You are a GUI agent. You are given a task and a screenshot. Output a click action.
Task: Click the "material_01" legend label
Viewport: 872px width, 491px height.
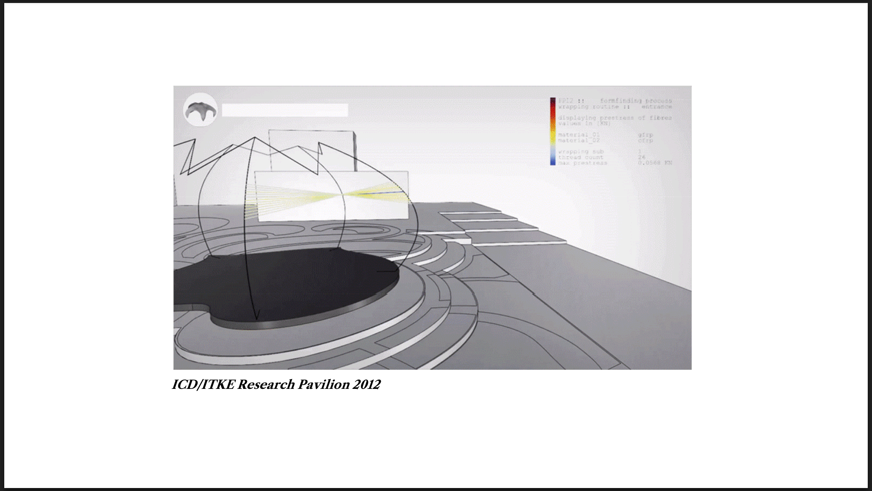click(579, 134)
